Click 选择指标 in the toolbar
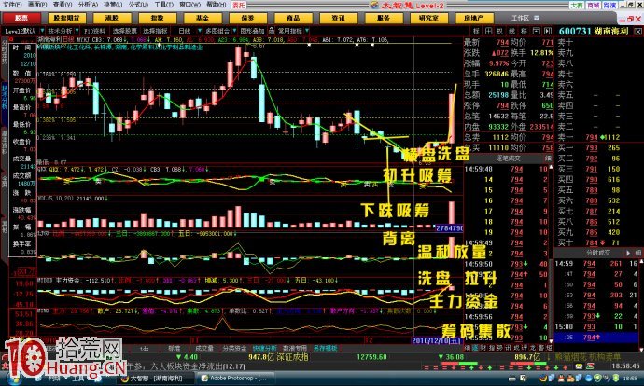This screenshot has width=644, height=386. pyautogui.click(x=155, y=31)
